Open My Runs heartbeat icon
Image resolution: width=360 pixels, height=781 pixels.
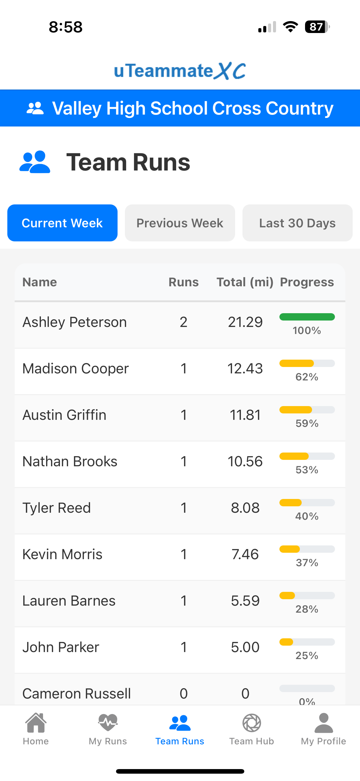pyautogui.click(x=108, y=723)
